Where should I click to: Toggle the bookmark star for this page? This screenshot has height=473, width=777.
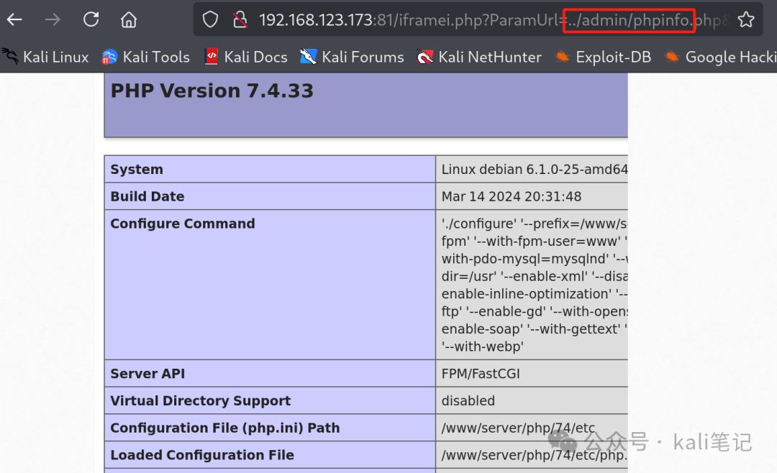coord(748,19)
